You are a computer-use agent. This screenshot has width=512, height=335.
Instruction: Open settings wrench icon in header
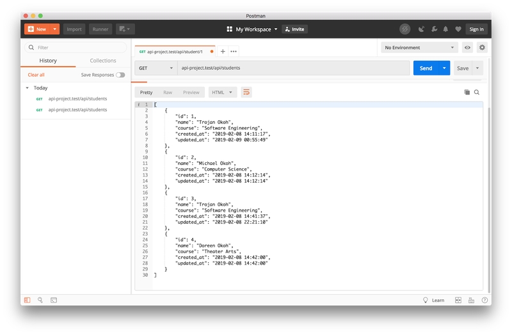click(x=433, y=29)
